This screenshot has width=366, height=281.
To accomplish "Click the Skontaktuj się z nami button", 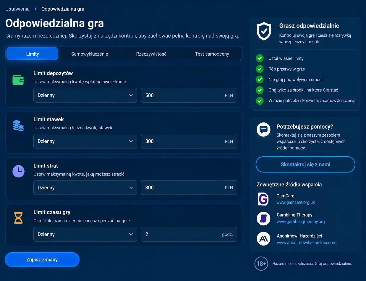I will tap(305, 164).
